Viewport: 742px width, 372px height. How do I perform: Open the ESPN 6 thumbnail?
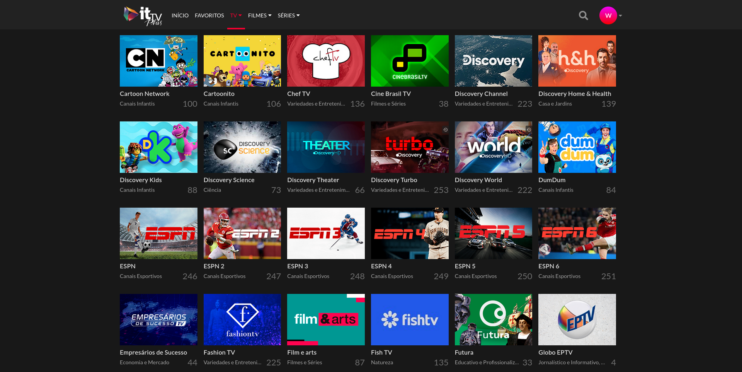(x=577, y=233)
